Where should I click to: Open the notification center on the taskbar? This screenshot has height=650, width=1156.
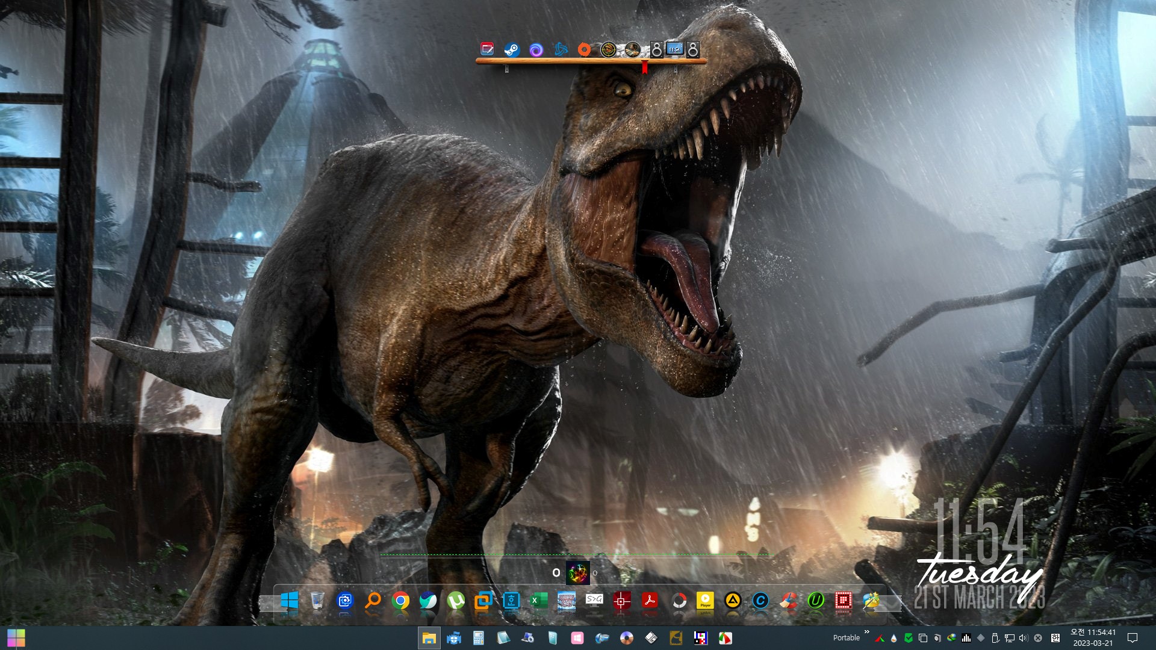tap(1132, 638)
